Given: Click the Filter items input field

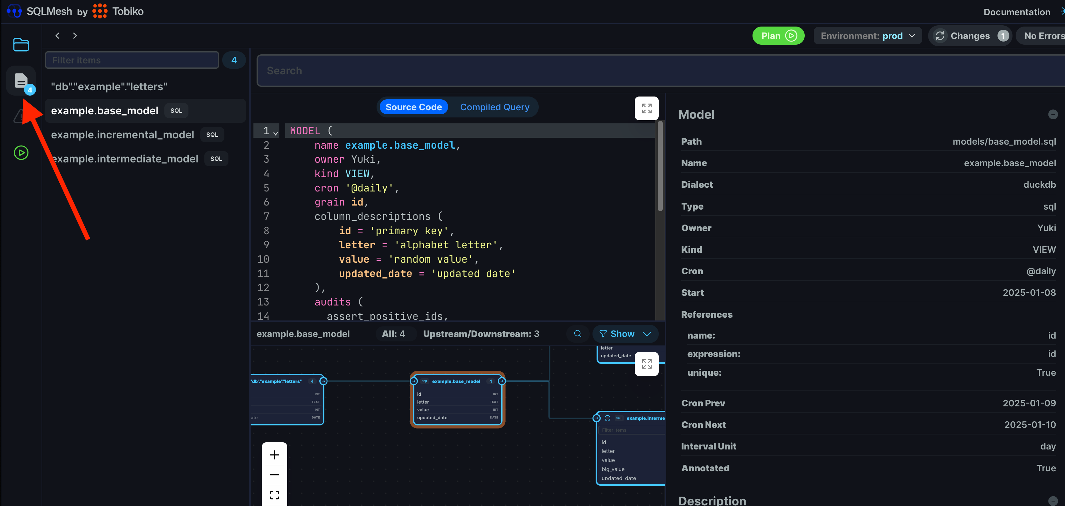Looking at the screenshot, I should (132, 60).
